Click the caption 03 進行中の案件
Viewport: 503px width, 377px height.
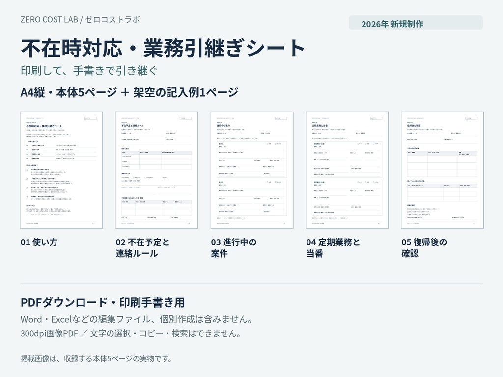pyautogui.click(x=234, y=248)
